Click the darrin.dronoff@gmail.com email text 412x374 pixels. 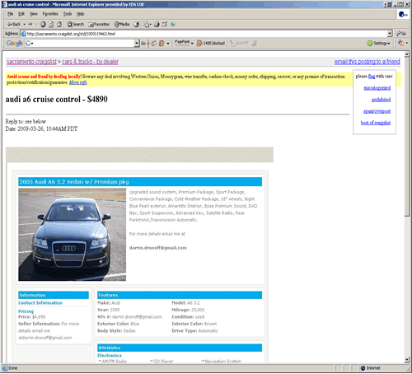point(158,248)
